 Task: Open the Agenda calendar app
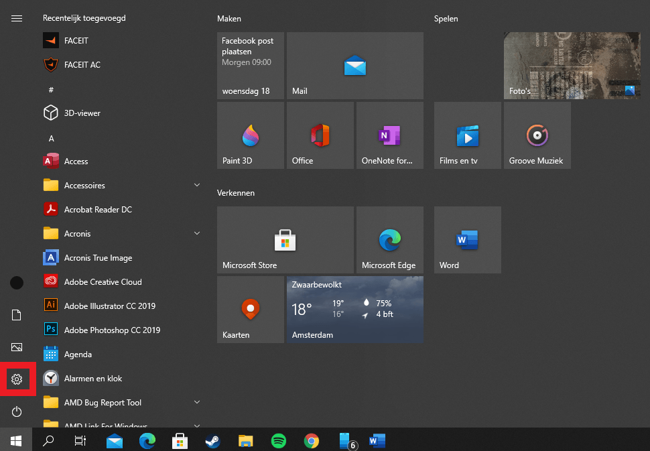(x=122, y=355)
